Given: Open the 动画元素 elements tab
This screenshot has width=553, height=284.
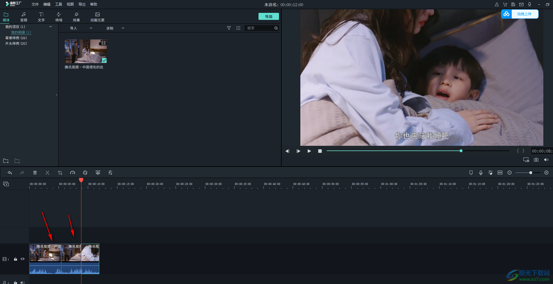Looking at the screenshot, I should point(97,17).
